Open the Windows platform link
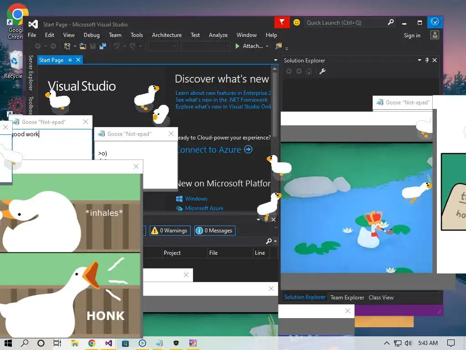 tap(196, 199)
